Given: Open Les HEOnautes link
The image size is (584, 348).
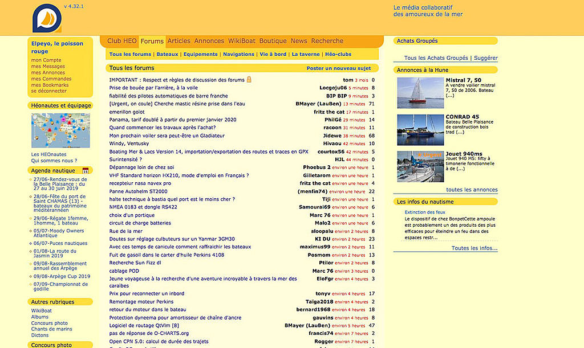Looking at the screenshot, I should (49, 155).
